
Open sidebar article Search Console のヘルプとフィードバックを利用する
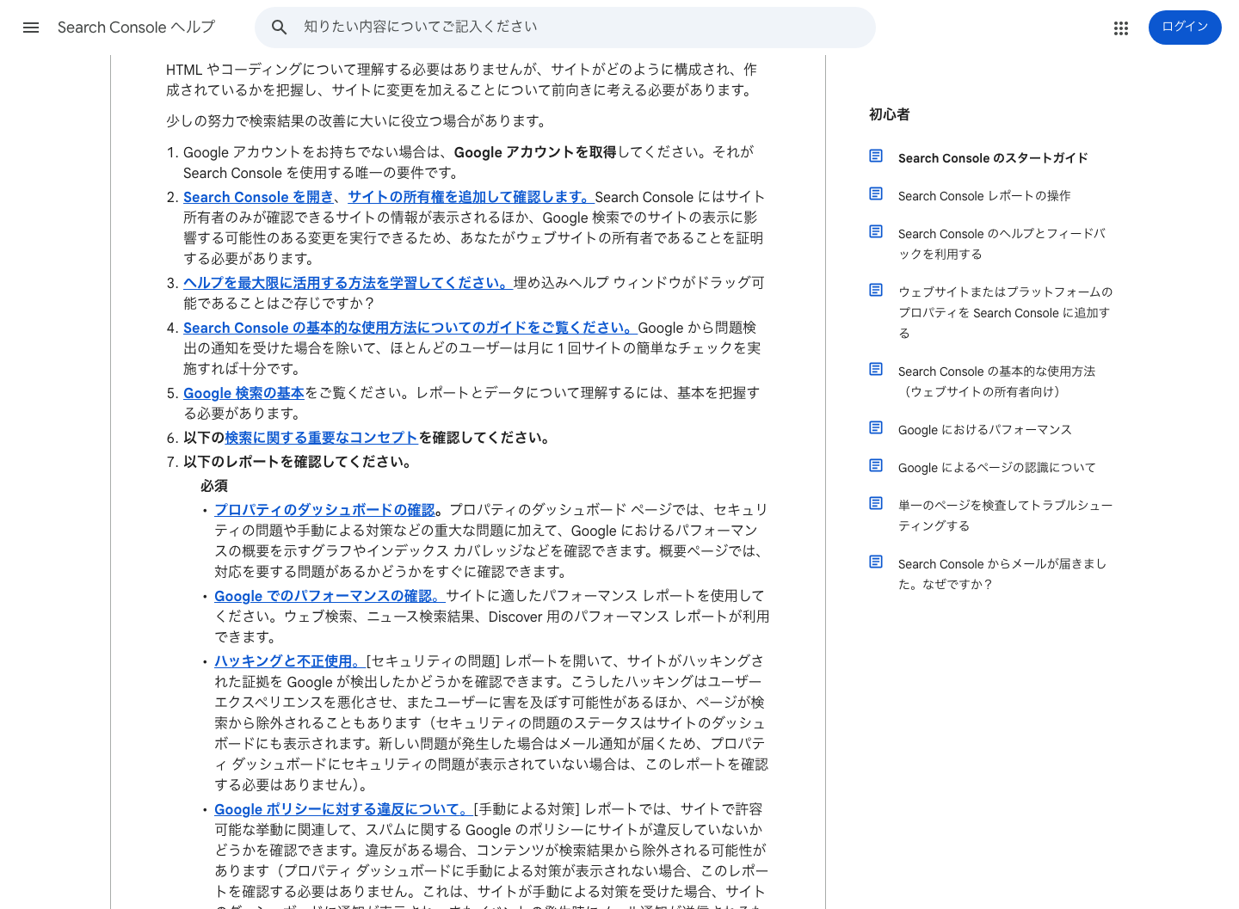(1002, 244)
